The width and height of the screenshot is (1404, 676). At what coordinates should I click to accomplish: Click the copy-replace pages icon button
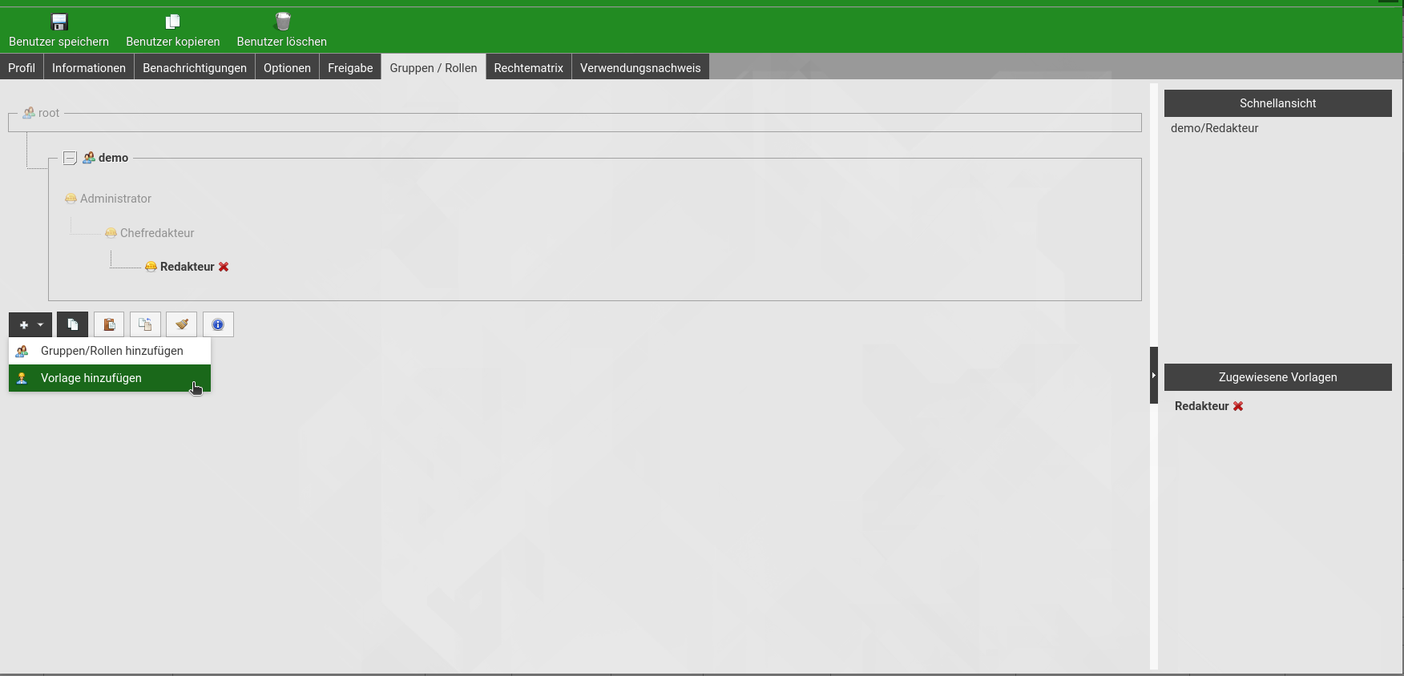145,324
